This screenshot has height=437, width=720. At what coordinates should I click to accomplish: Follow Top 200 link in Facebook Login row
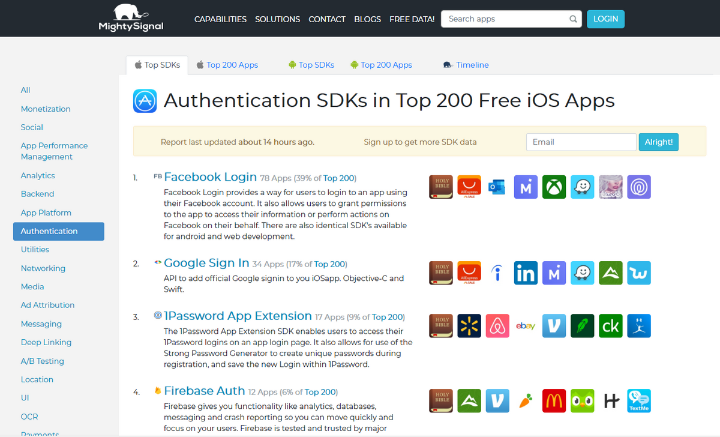339,178
